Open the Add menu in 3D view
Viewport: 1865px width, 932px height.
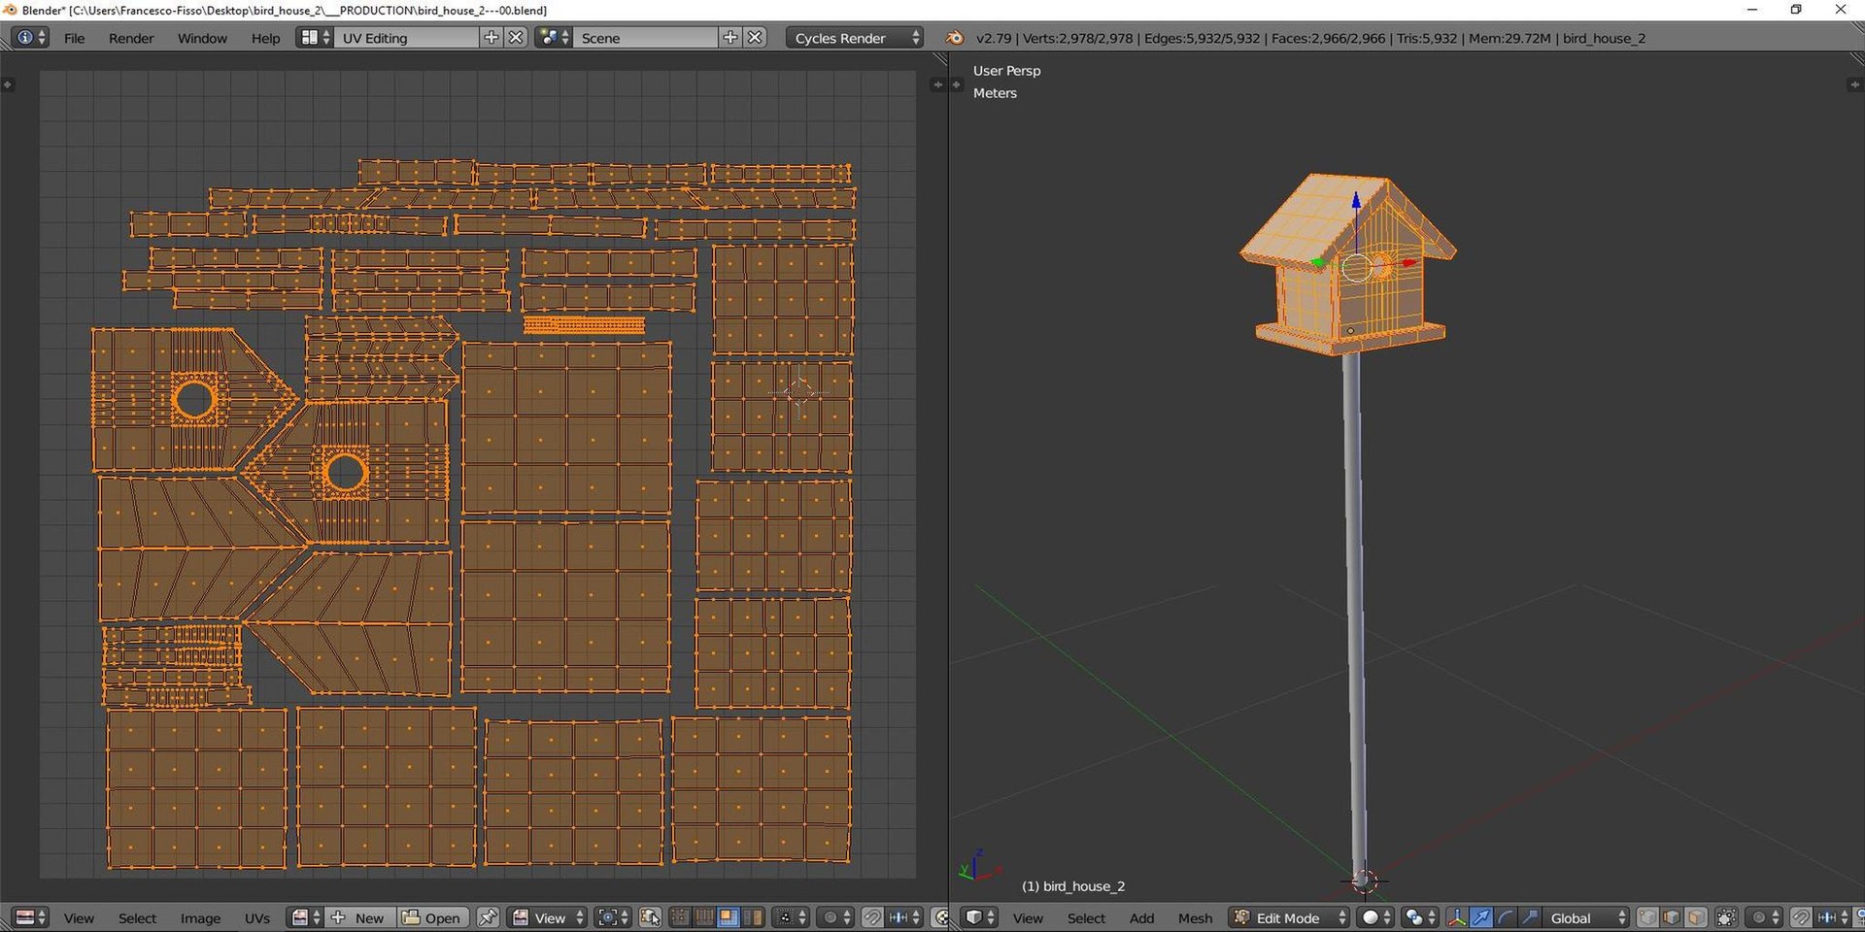coord(1141,917)
